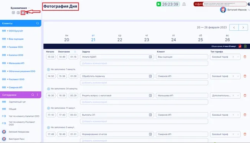The height and width of the screenshot is (143, 250).
Task: Select Thursday 23 in the week header
Action: (147, 38)
